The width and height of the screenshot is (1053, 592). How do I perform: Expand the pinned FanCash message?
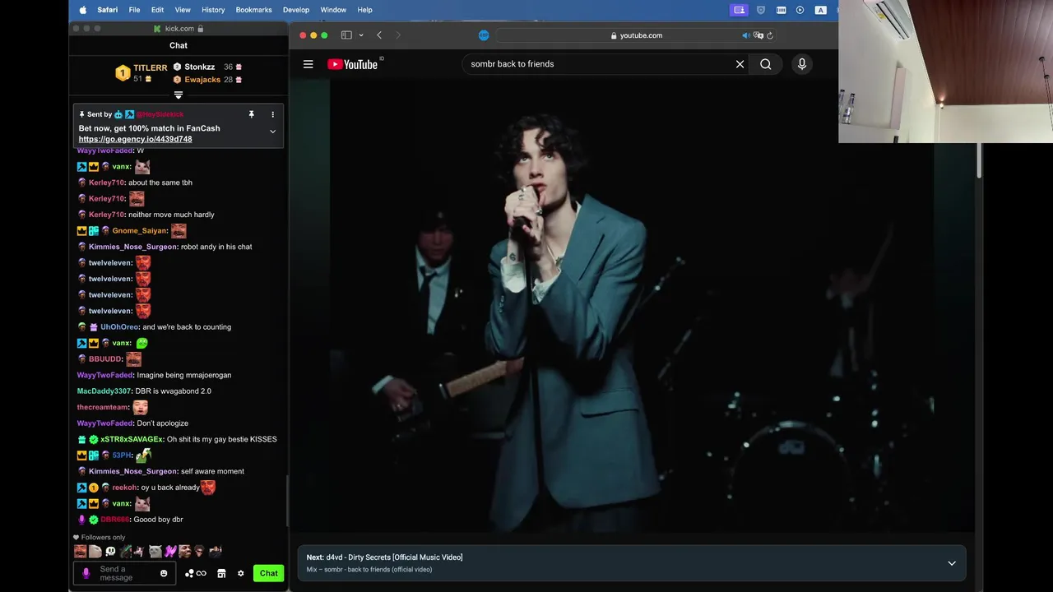272,132
